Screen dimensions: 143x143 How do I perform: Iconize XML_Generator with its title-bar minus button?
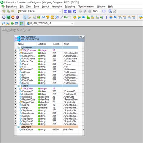[x=83, y=37]
